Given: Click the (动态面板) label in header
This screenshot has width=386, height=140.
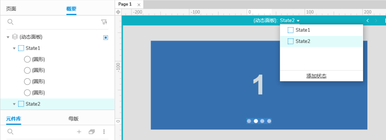Looking at the screenshot, I should [266, 21].
